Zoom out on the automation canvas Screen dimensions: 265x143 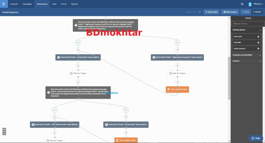point(4,134)
